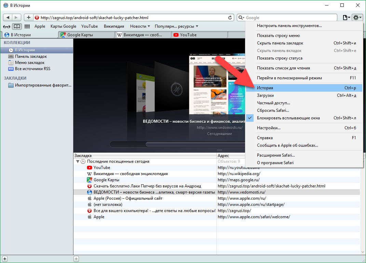Viewport: 366px width, 263px height.
Task: Toggle the open-book bookmarks icon
Action: click(x=16, y=26)
